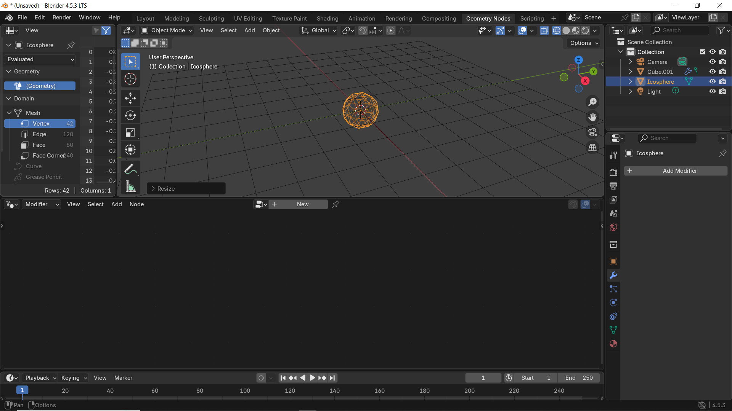The height and width of the screenshot is (411, 732).
Task: Open the Evaluated dropdown in spreadsheet
Action: 40,59
